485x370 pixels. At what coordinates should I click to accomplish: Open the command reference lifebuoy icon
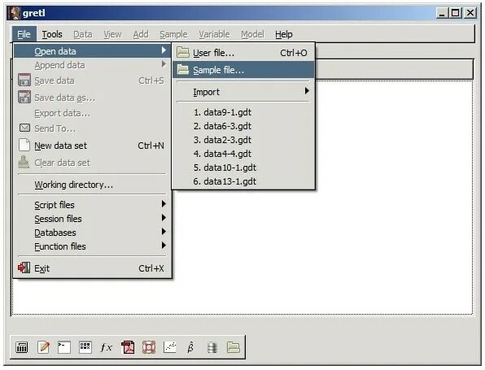pos(149,347)
